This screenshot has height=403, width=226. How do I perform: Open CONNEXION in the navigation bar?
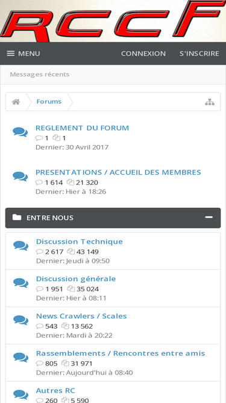click(x=143, y=53)
